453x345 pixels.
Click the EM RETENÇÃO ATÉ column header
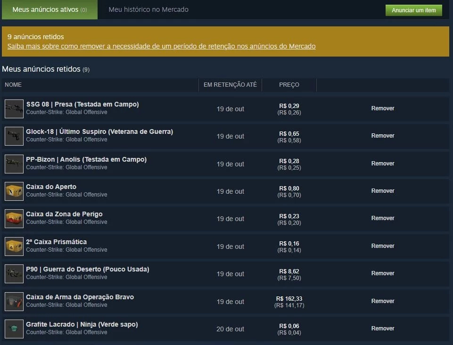pyautogui.click(x=230, y=85)
